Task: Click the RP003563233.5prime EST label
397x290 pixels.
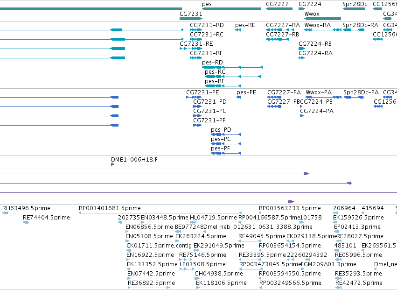Action: (290, 208)
